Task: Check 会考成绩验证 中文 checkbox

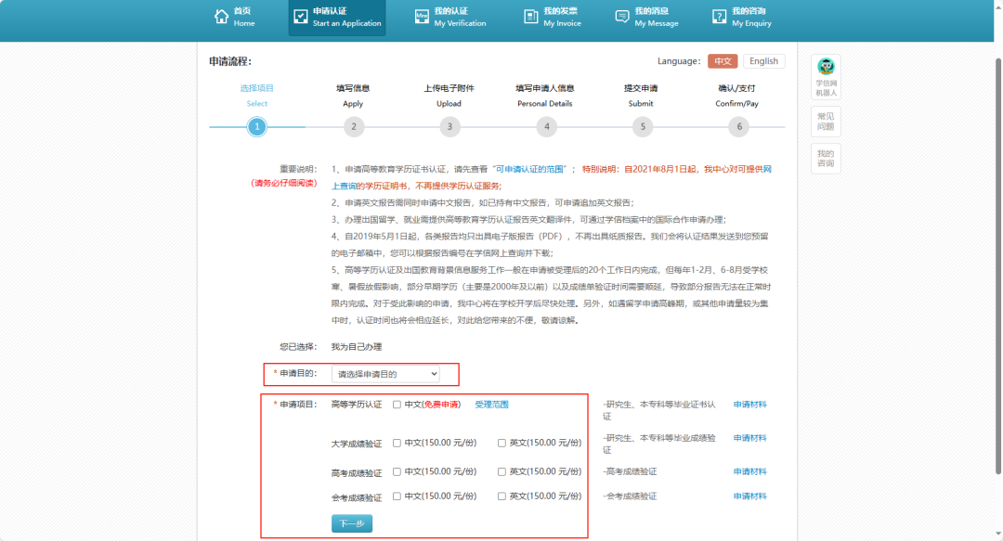Action: [397, 496]
